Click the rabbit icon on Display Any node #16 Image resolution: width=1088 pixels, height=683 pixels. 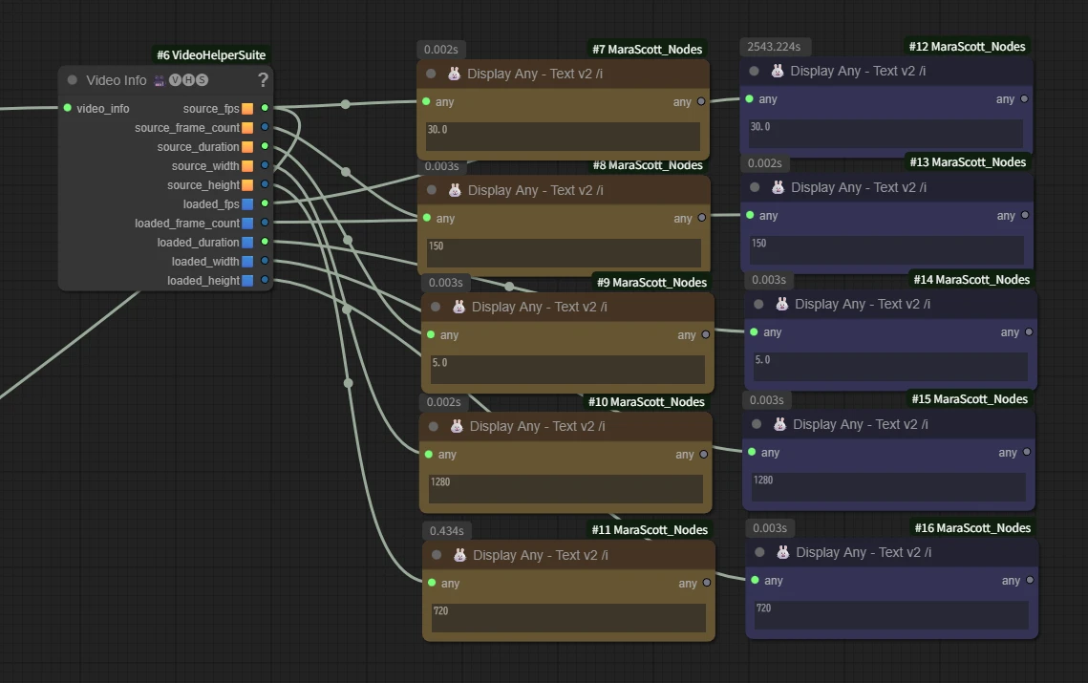coord(782,552)
